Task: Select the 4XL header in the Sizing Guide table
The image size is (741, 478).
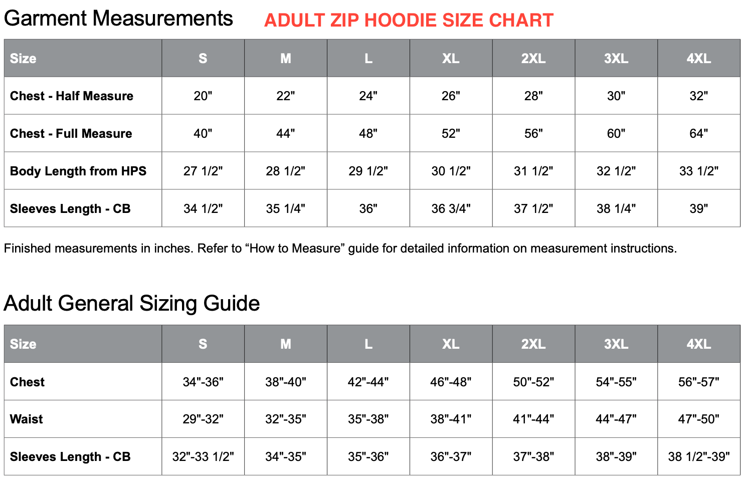Action: tap(698, 344)
